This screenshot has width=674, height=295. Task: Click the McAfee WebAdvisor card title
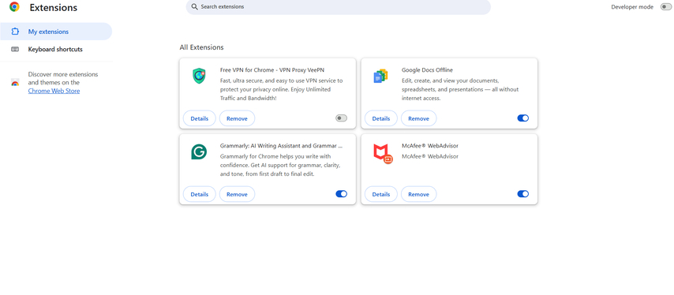[430, 146]
